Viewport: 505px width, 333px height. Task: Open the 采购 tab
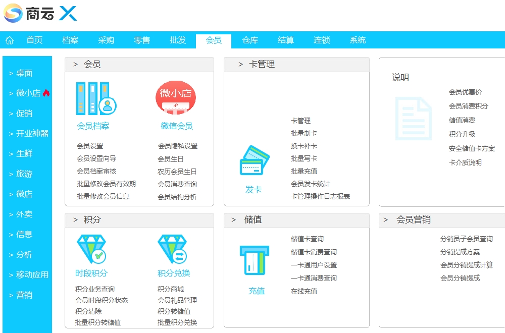[x=106, y=40]
